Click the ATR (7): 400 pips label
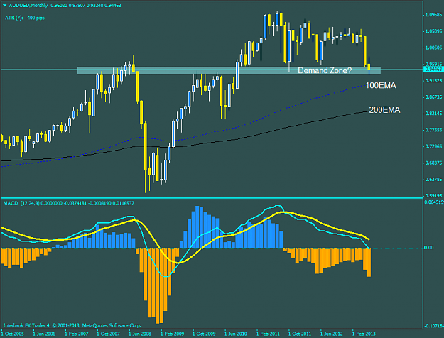This screenshot has height=338, width=444. pyautogui.click(x=25, y=18)
